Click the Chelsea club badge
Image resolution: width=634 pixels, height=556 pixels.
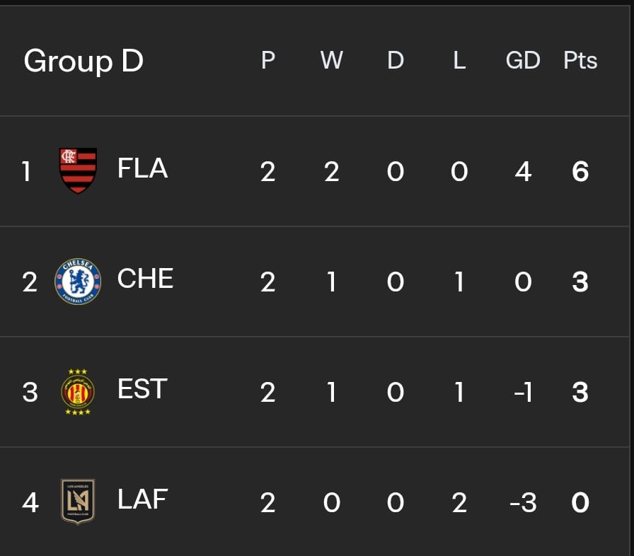click(78, 282)
